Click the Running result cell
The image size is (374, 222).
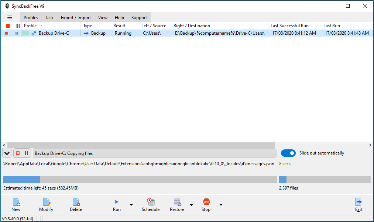tap(123, 33)
